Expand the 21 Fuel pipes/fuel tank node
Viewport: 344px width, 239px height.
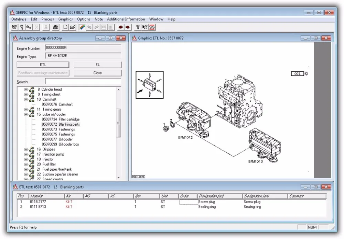point(26,169)
